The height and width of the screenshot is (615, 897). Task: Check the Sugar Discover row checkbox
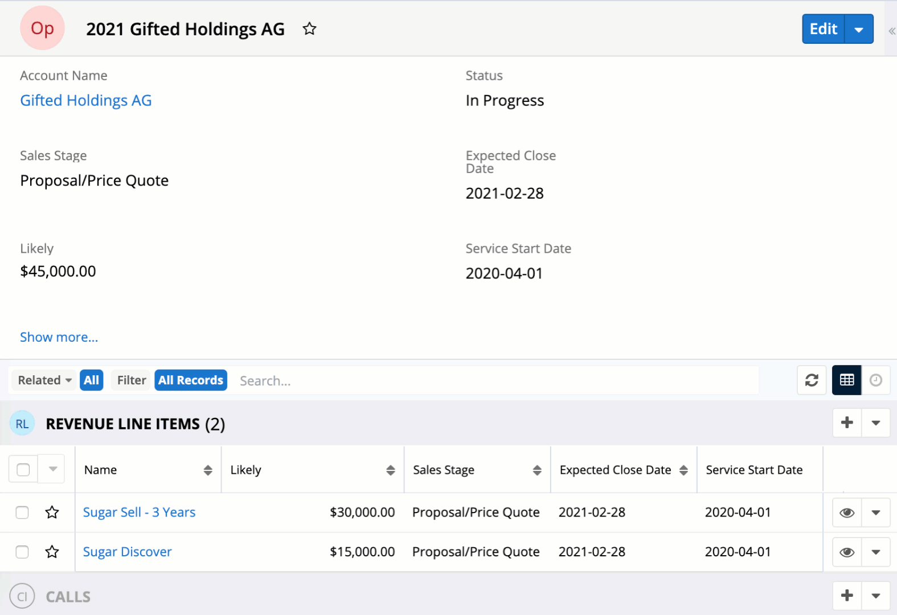click(22, 552)
